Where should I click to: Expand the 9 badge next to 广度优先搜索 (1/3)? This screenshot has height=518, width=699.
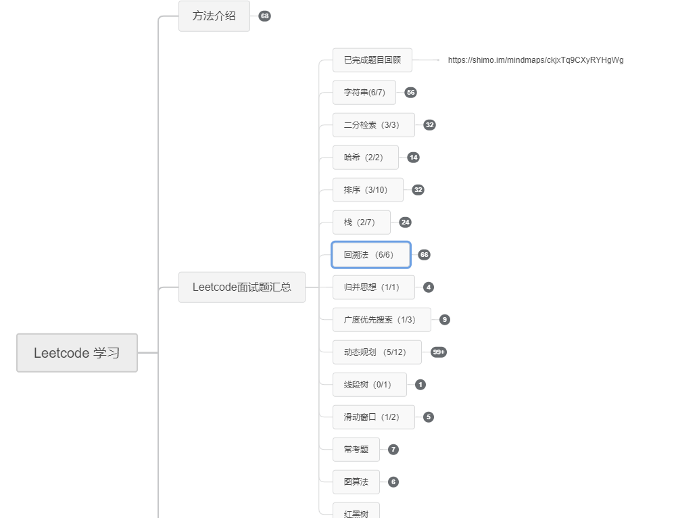point(444,320)
